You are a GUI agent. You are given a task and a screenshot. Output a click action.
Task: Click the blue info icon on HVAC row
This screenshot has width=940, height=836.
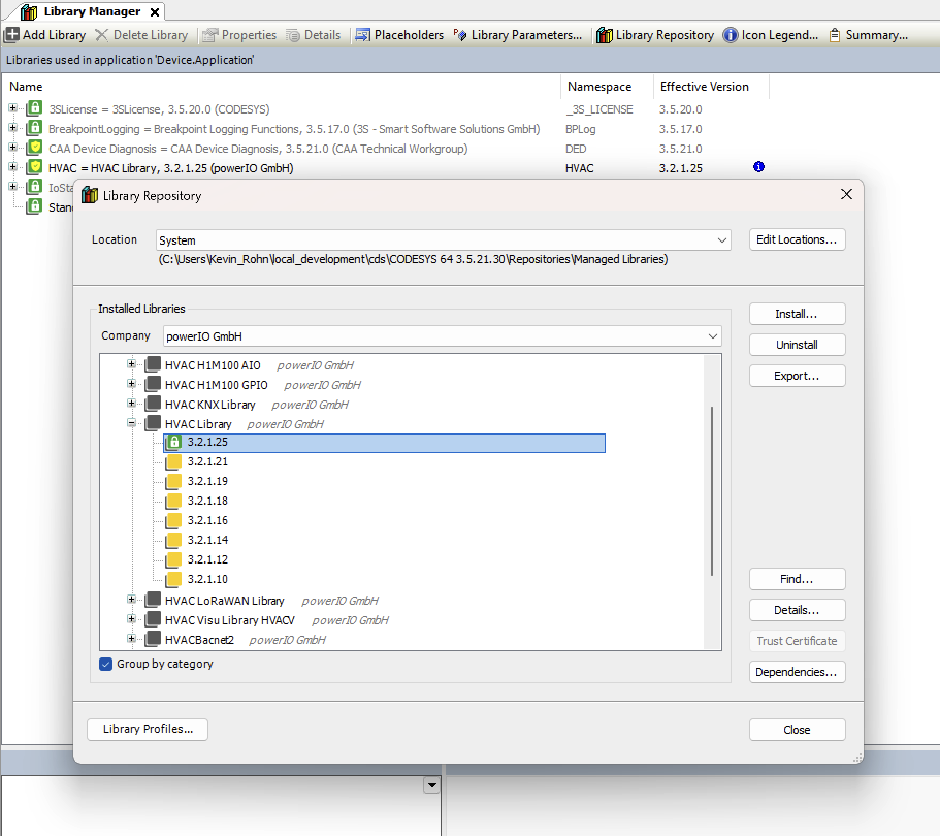758,167
